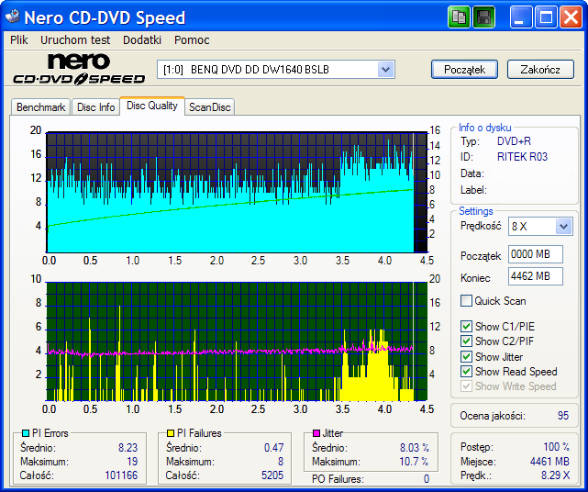Click the Ocena jakości score 95
The width and height of the screenshot is (588, 492).
[563, 416]
